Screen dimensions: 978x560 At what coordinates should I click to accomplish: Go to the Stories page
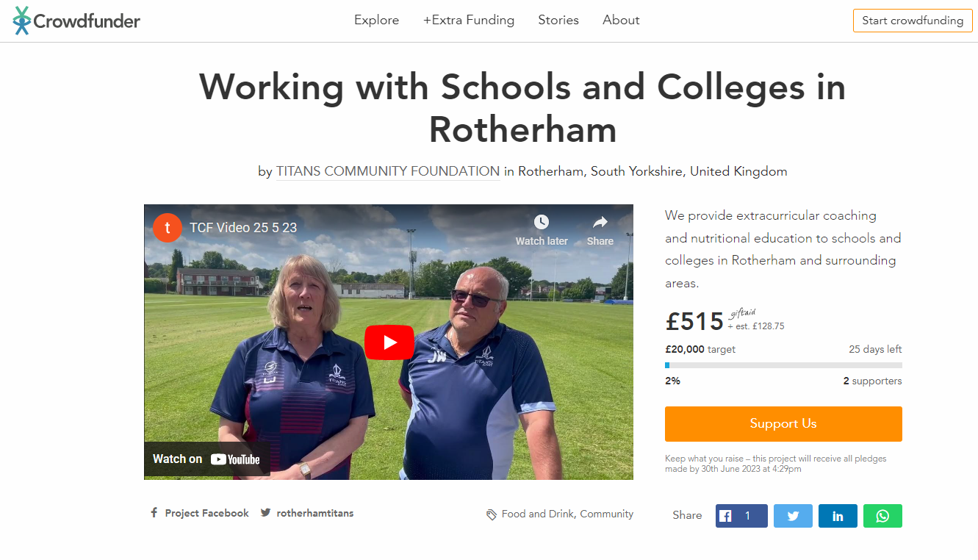(558, 20)
